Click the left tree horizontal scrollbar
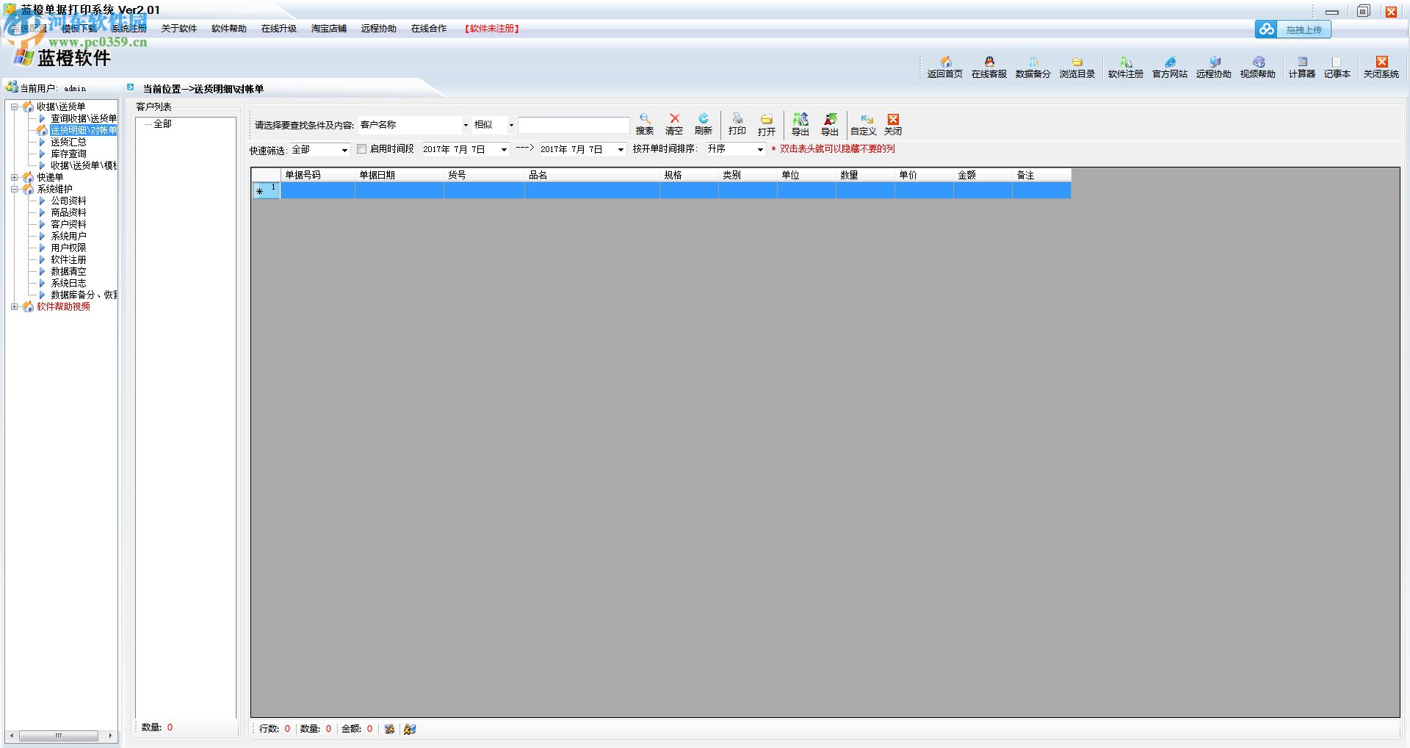This screenshot has width=1410, height=748. 59,736
